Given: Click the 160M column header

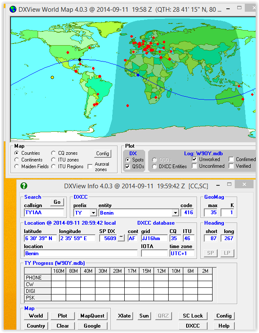Looking at the screenshot, I should [59, 271].
